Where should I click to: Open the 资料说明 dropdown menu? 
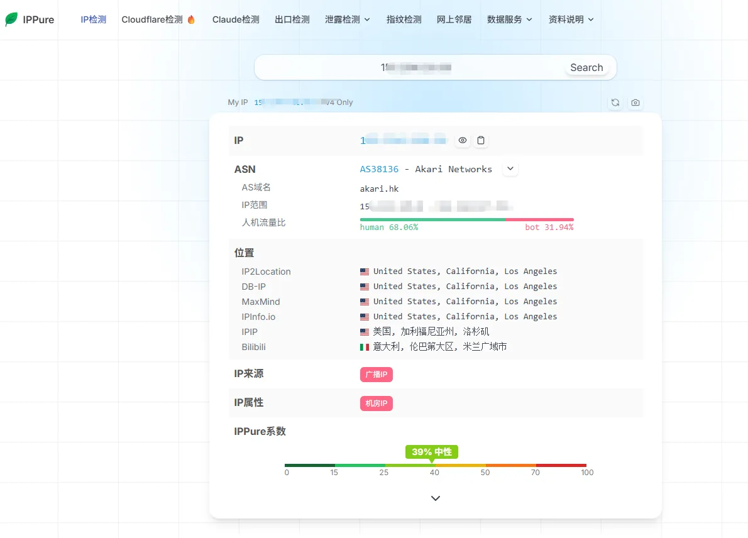pos(571,19)
